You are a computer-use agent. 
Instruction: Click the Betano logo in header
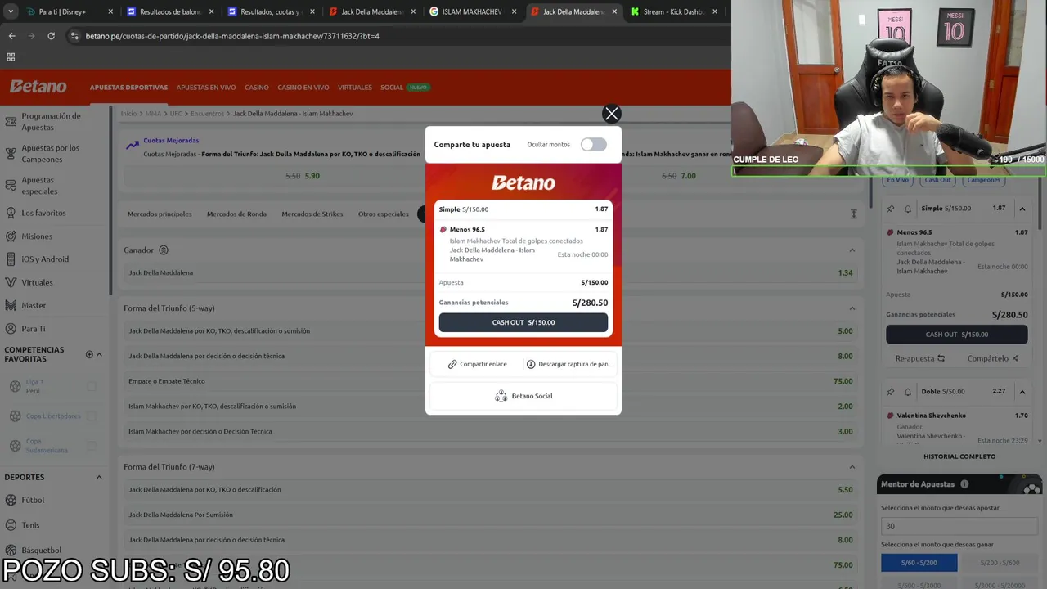click(x=38, y=87)
